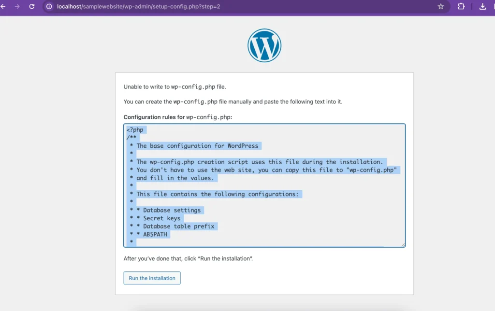Click the address bar URL text

pyautogui.click(x=139, y=6)
